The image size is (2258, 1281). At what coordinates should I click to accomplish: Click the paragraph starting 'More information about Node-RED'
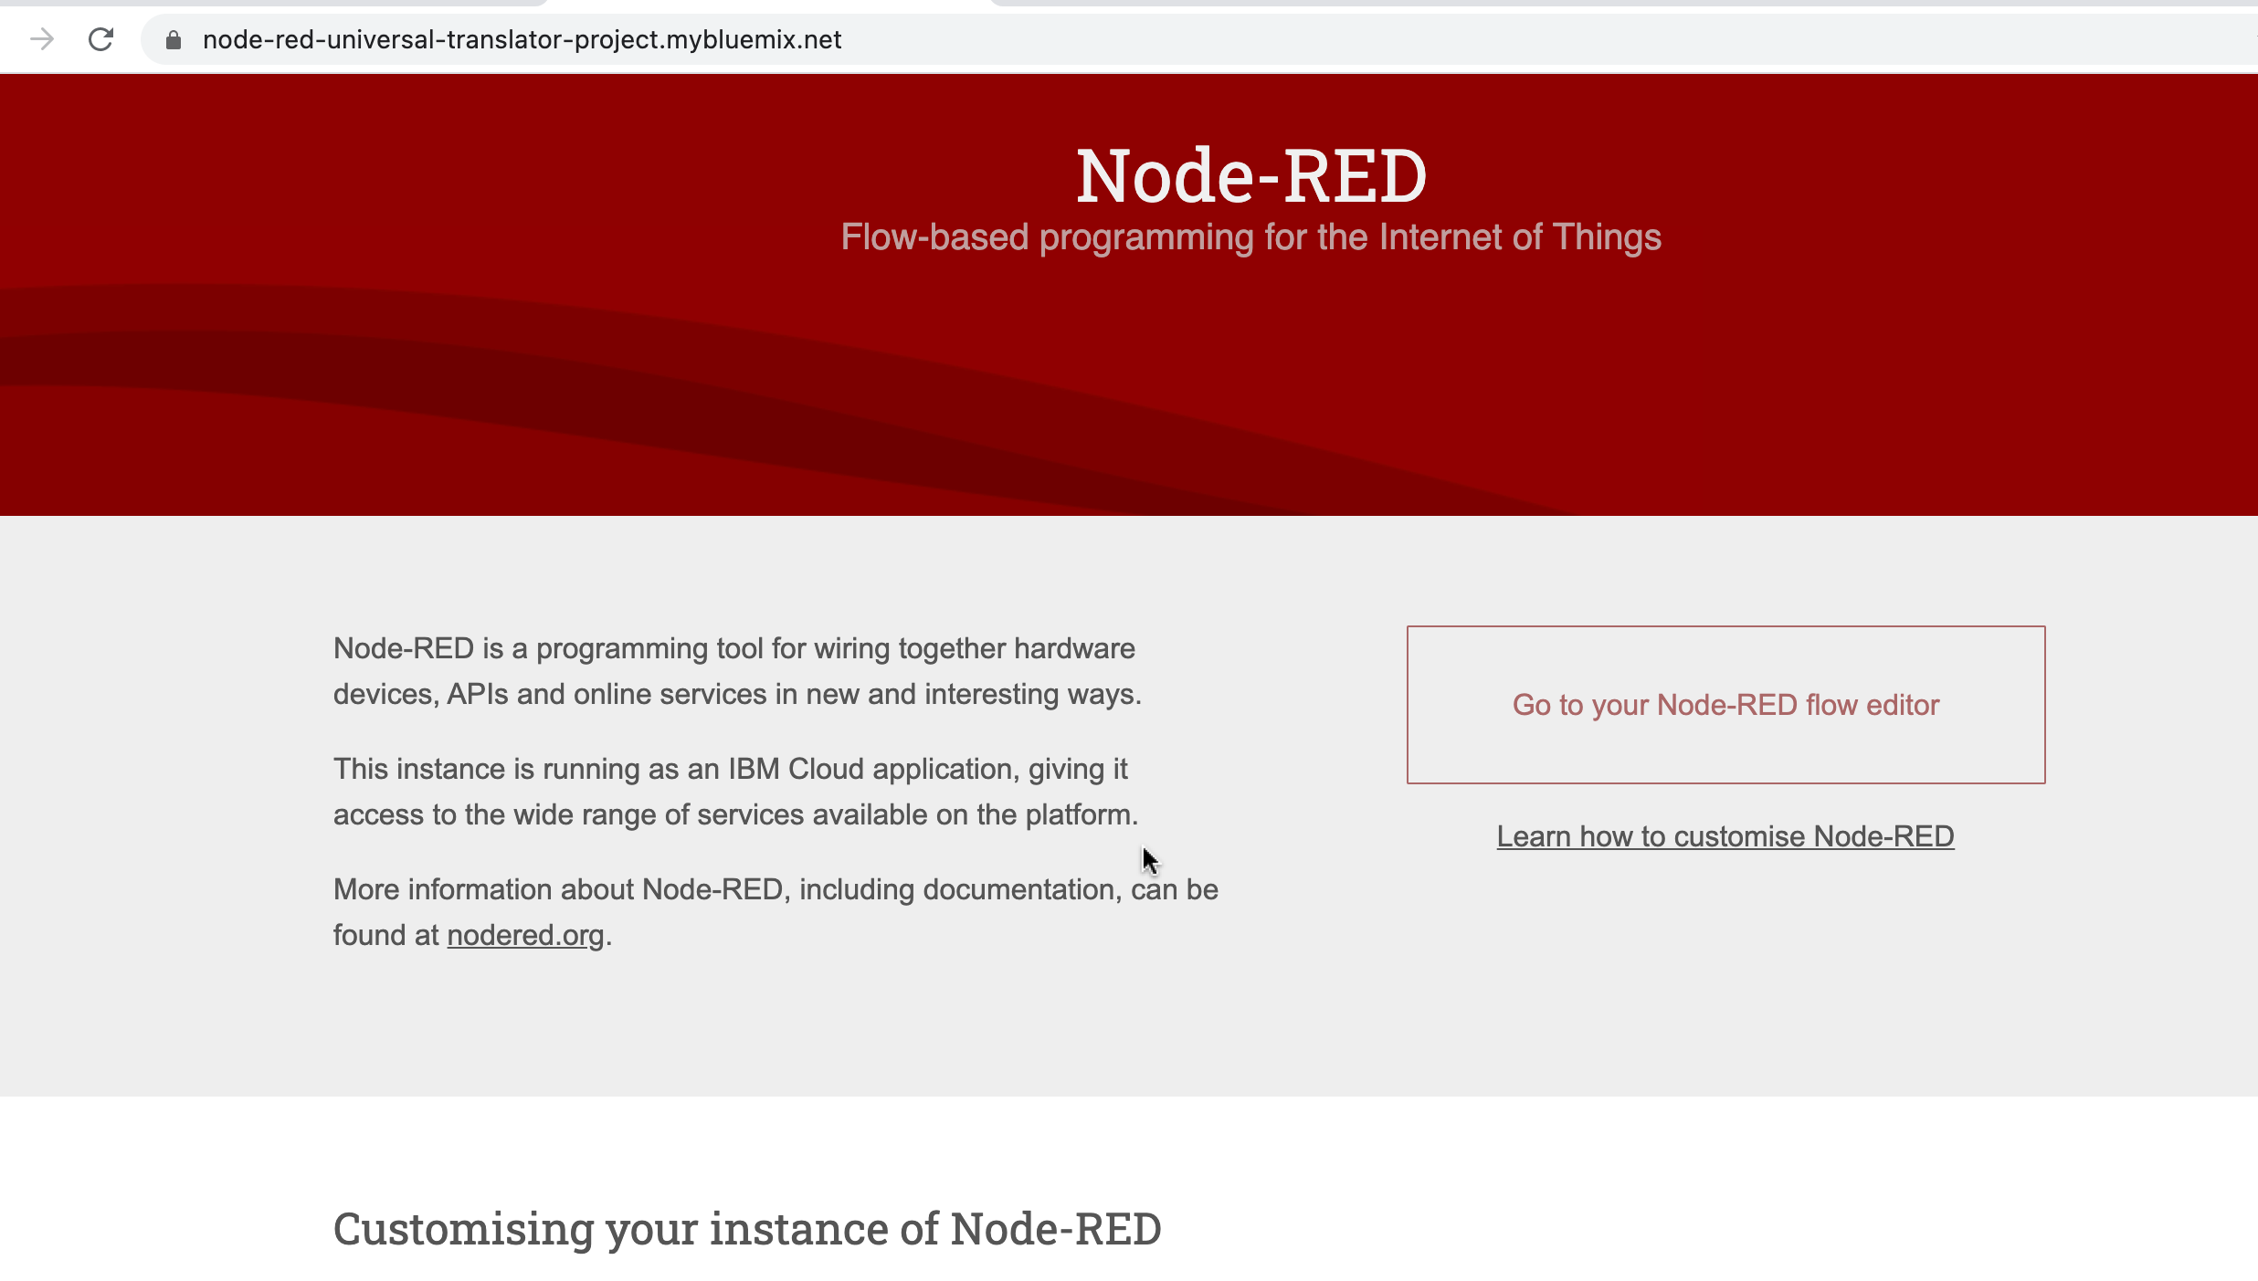pos(775,912)
